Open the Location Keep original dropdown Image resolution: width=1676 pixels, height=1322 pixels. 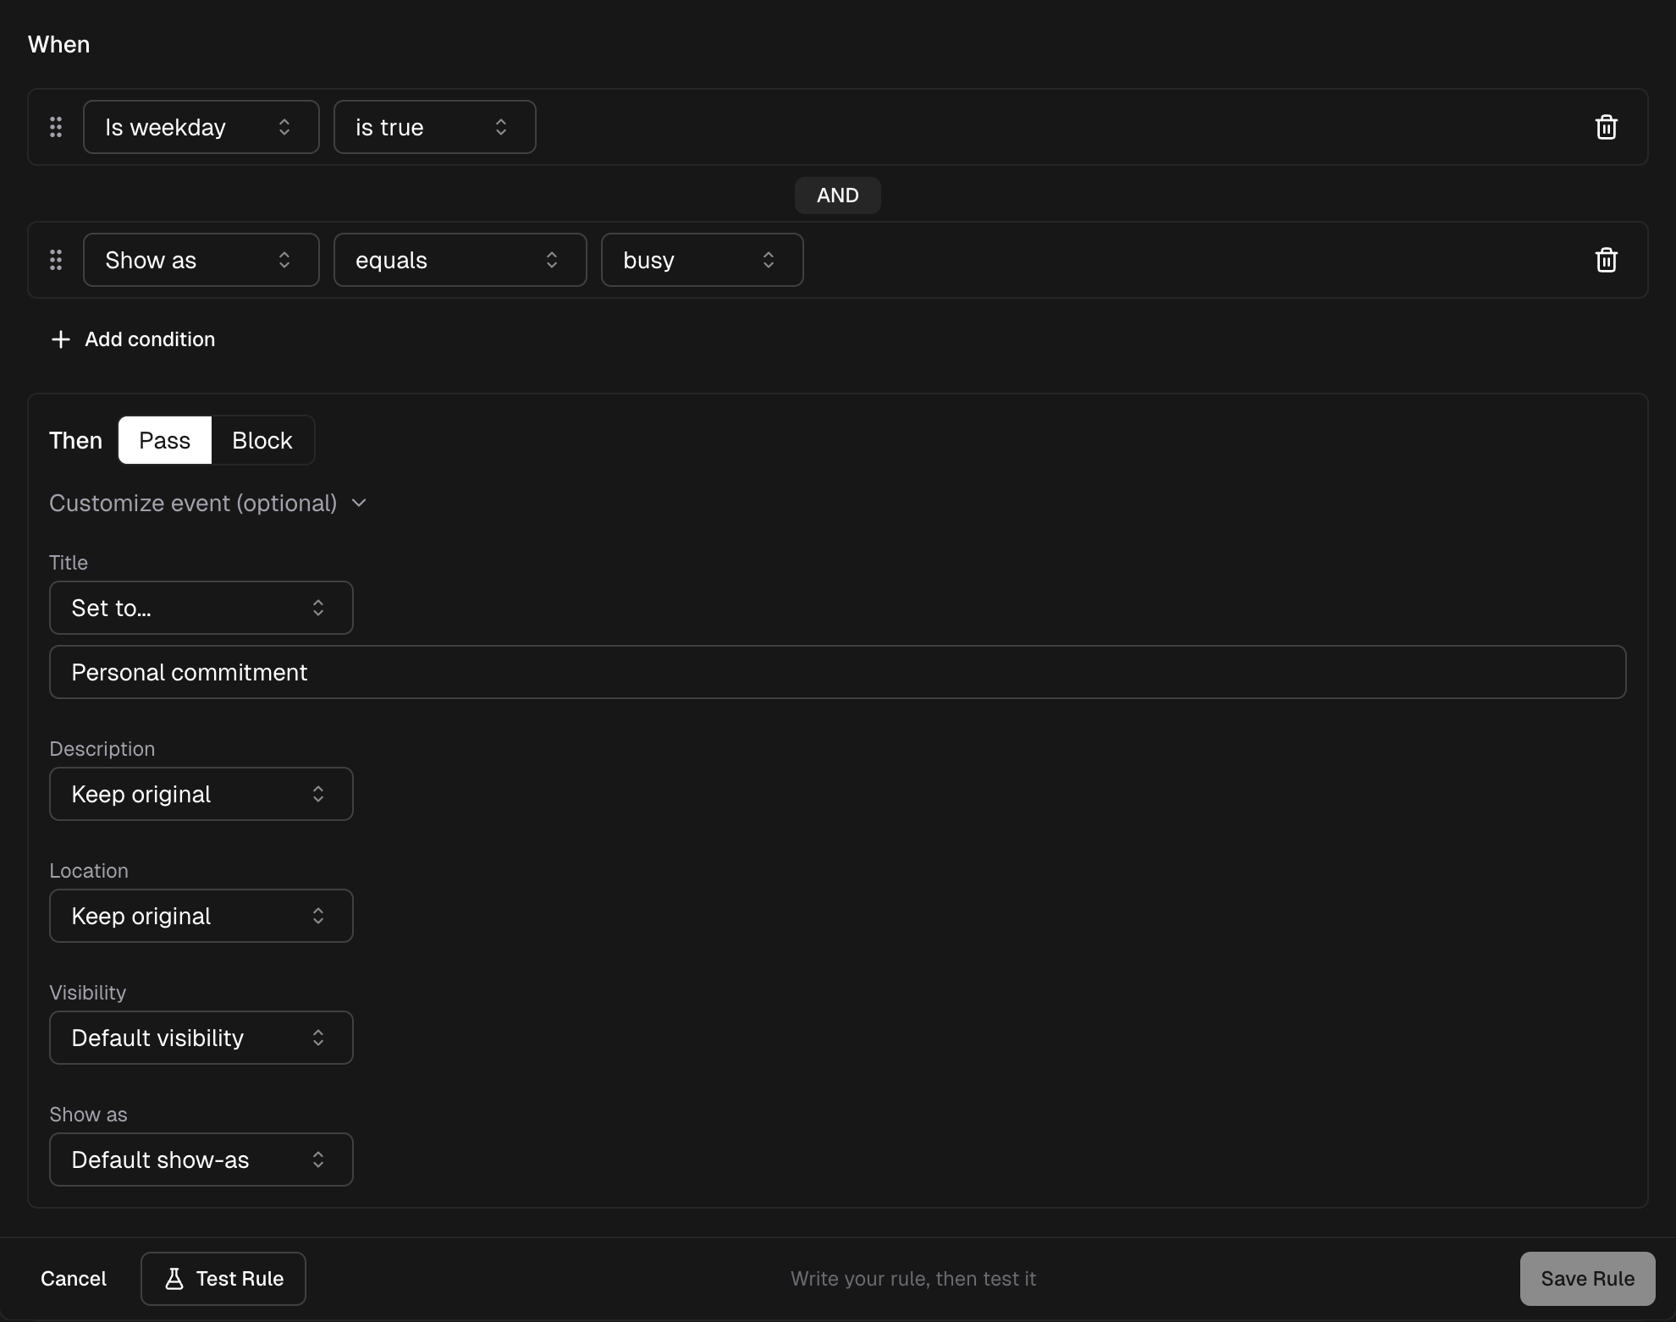click(x=201, y=916)
